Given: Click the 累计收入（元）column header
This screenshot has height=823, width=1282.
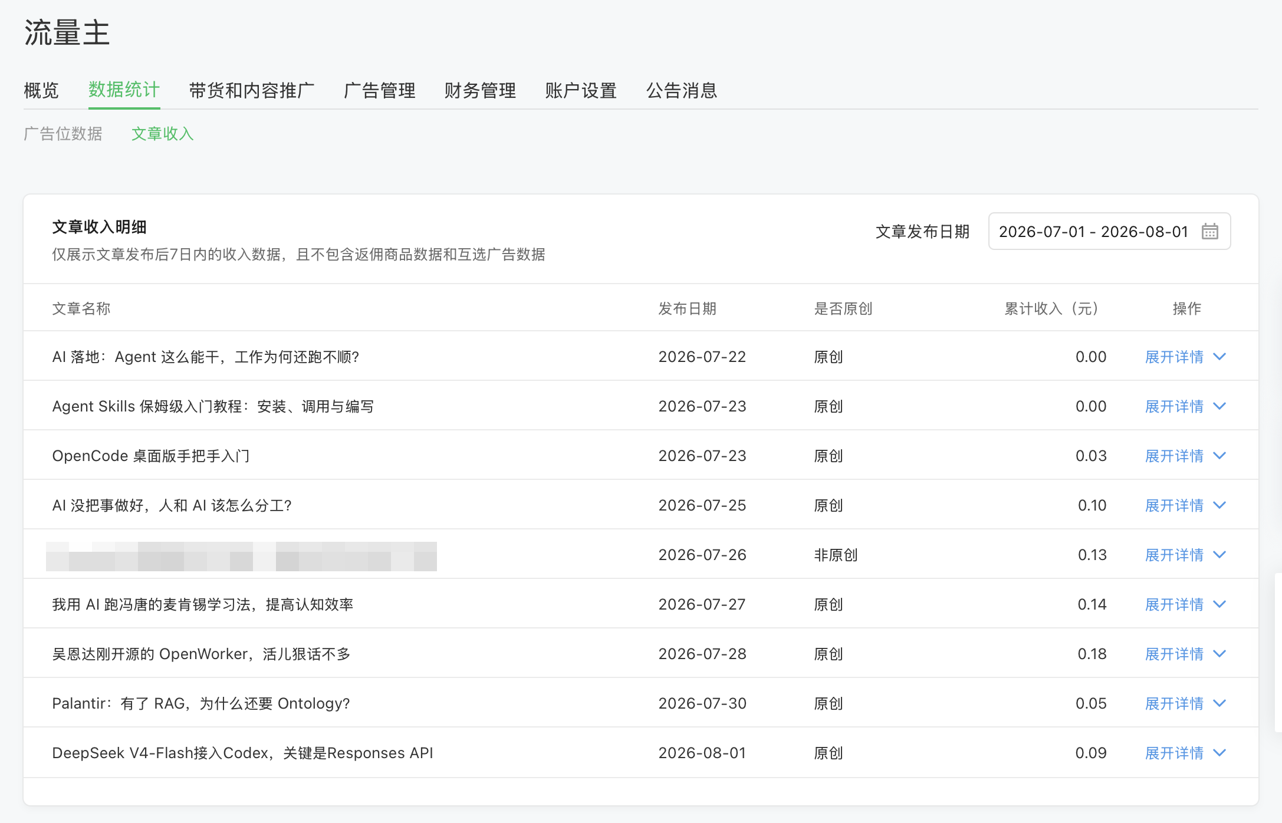Looking at the screenshot, I should [1051, 308].
